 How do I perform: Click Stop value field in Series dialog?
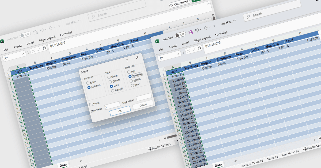[144, 98]
